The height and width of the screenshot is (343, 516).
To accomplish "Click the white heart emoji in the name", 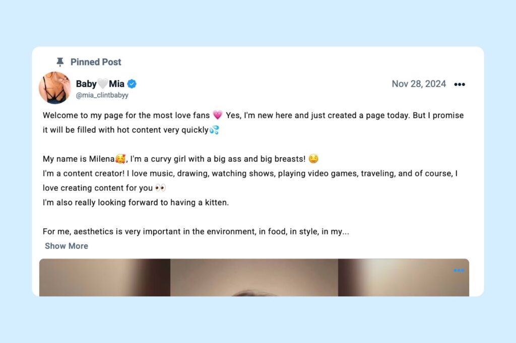I will (x=103, y=84).
